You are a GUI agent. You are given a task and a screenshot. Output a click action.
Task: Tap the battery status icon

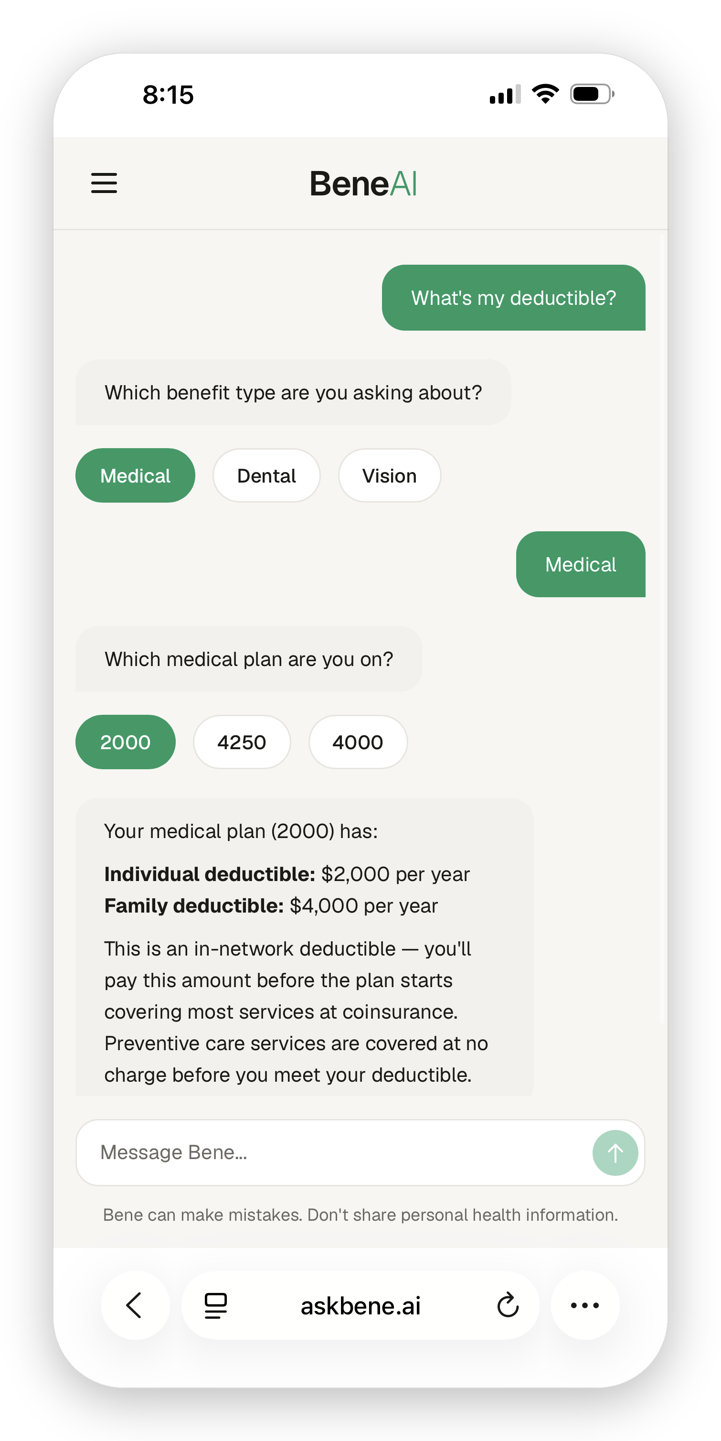click(592, 94)
